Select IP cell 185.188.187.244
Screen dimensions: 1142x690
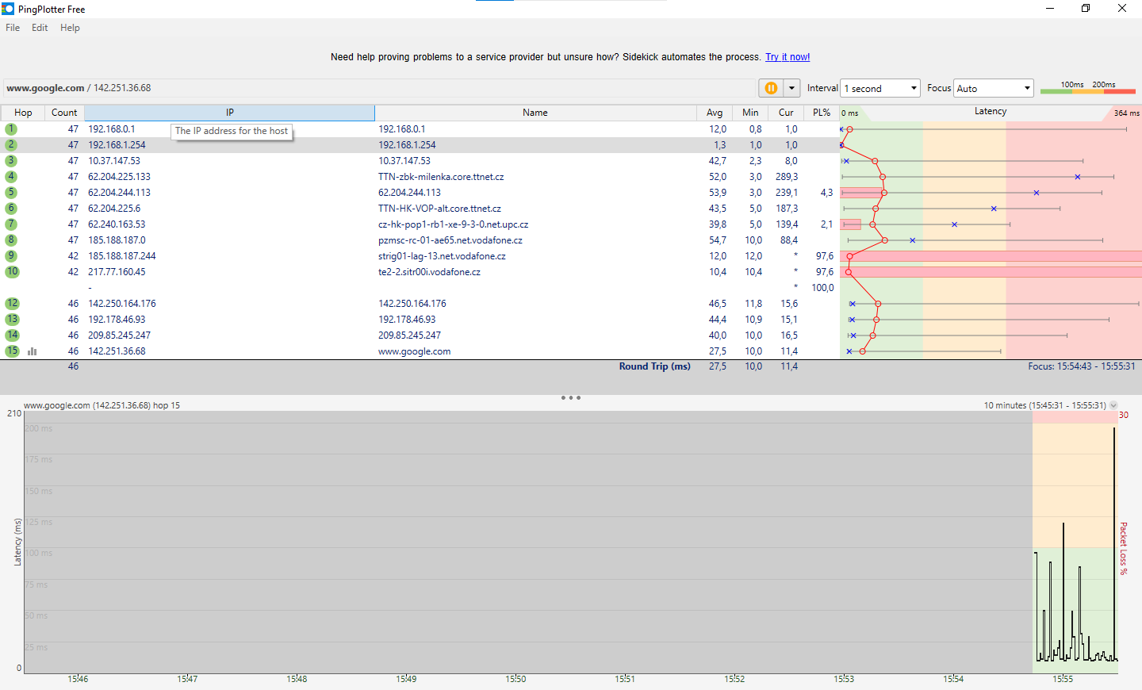pyautogui.click(x=122, y=256)
